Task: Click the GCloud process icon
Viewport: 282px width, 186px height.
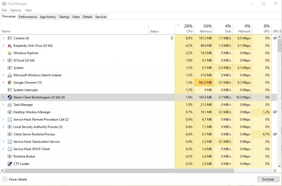Action: pyautogui.click(x=10, y=60)
